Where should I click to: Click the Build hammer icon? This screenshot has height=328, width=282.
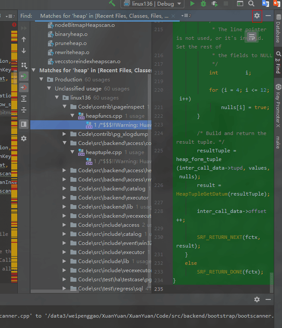click(112, 3)
